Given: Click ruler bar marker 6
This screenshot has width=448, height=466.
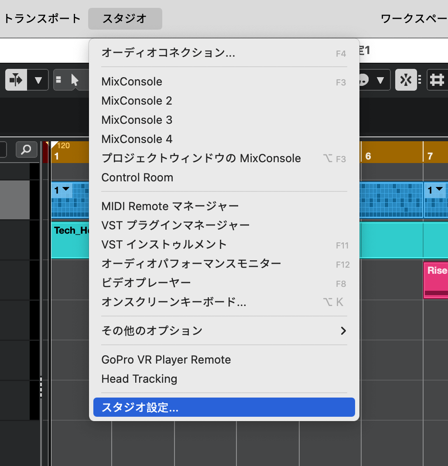Looking at the screenshot, I should point(368,156).
